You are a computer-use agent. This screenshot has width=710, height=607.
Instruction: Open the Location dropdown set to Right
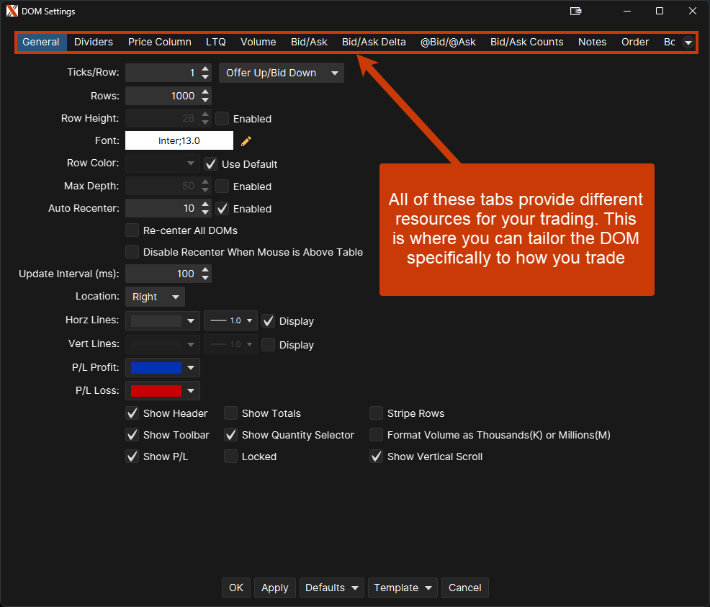click(x=155, y=297)
